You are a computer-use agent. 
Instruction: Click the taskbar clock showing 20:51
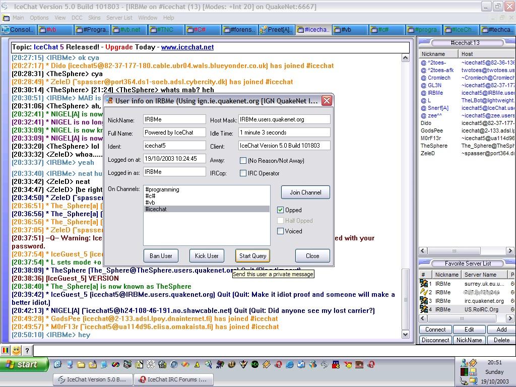495,362
